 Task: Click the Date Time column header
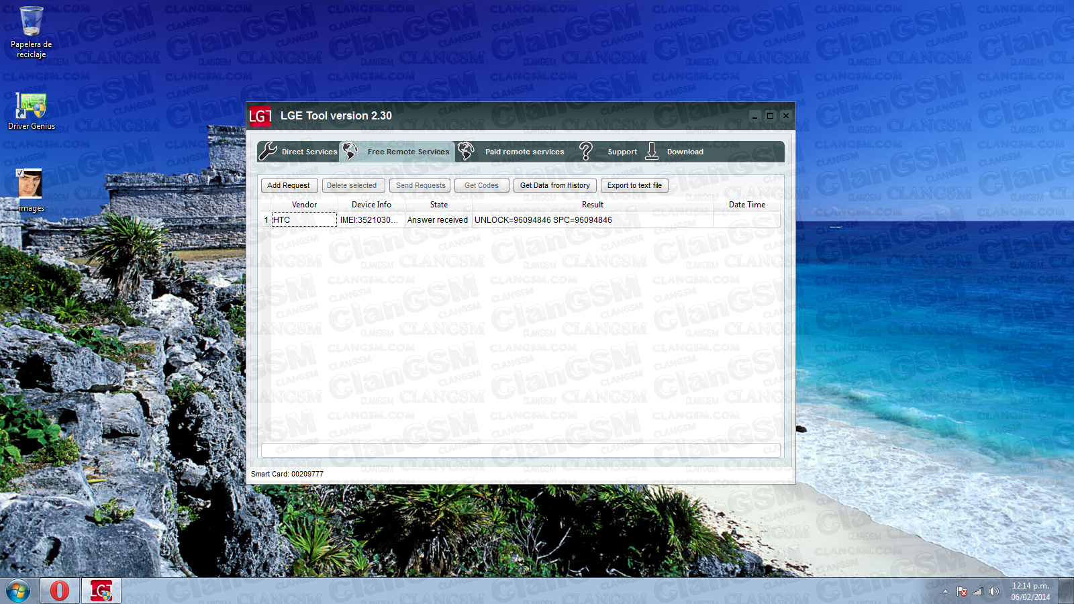click(x=747, y=205)
